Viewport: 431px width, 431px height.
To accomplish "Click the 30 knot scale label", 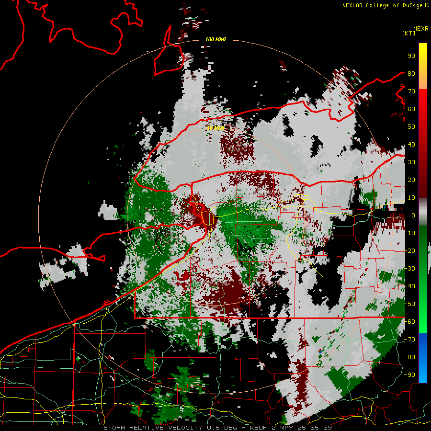I will coord(411,162).
